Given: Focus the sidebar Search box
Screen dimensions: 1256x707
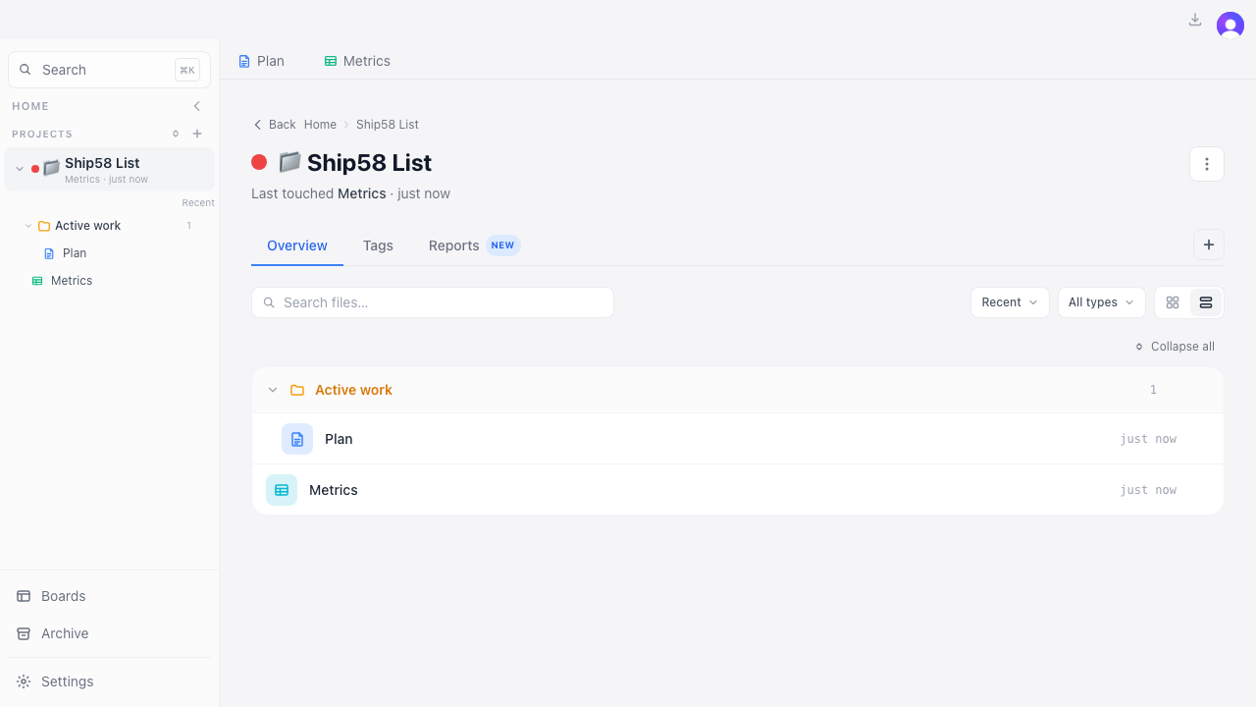Looking at the screenshot, I should coord(109,70).
